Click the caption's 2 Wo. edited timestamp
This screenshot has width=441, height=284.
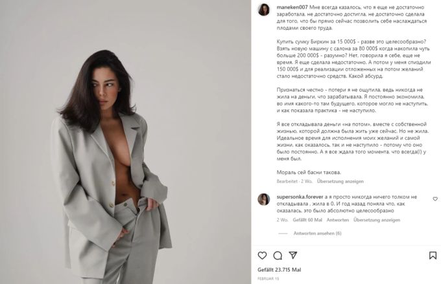[307, 181]
